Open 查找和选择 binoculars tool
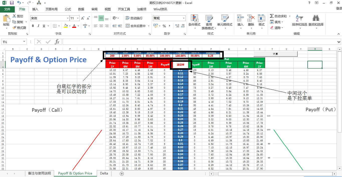The height and width of the screenshot is (177, 342). pyautogui.click(x=316, y=22)
